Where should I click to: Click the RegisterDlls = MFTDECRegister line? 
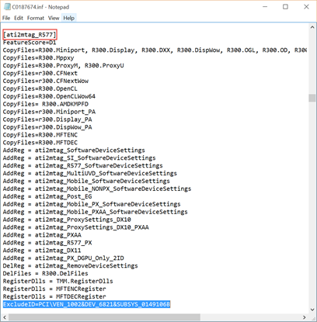point(54,296)
